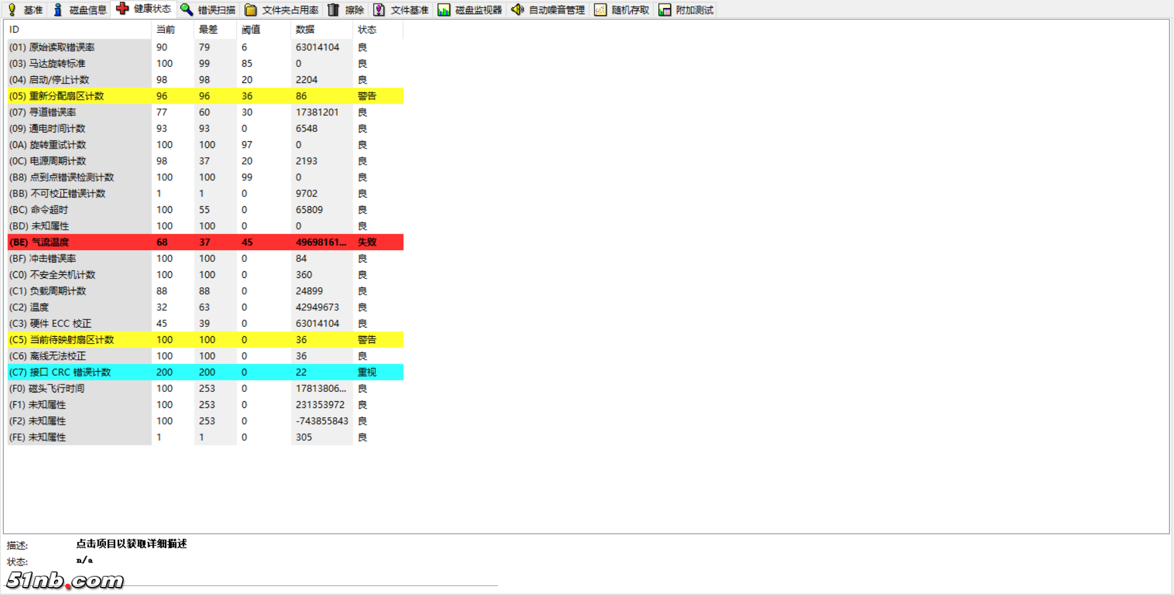Start the 错误扫描 error scan tool
This screenshot has height=595, width=1174.
(209, 9)
